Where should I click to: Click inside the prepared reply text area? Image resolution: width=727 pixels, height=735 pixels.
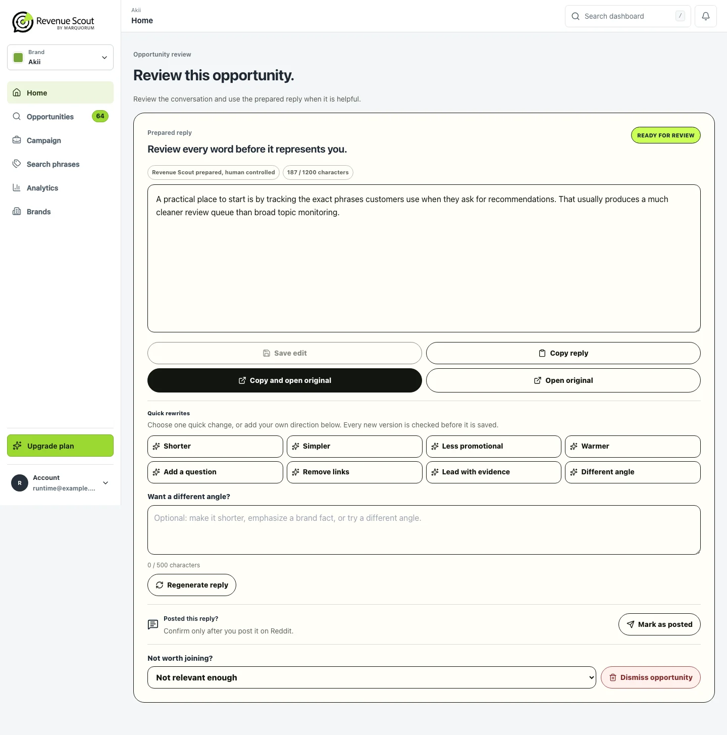click(424, 258)
